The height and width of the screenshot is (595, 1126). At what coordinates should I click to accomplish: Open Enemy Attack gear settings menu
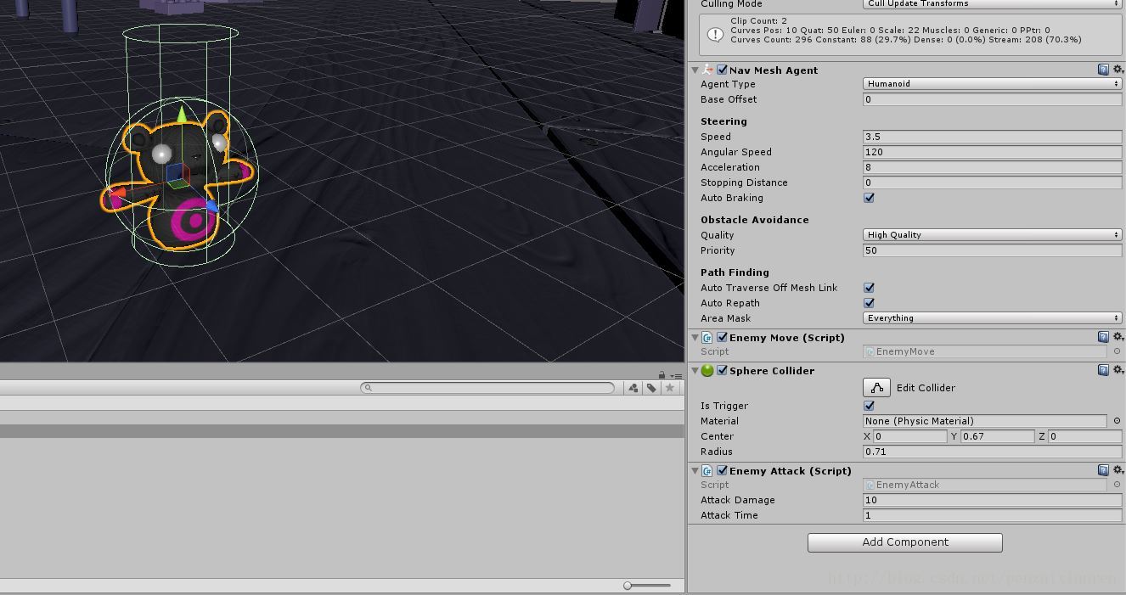click(1118, 470)
